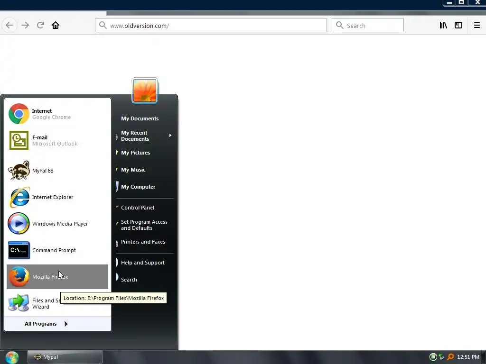Click the magnifier icon in the Search field
Image resolution: width=486 pixels, height=364 pixels.
click(340, 25)
